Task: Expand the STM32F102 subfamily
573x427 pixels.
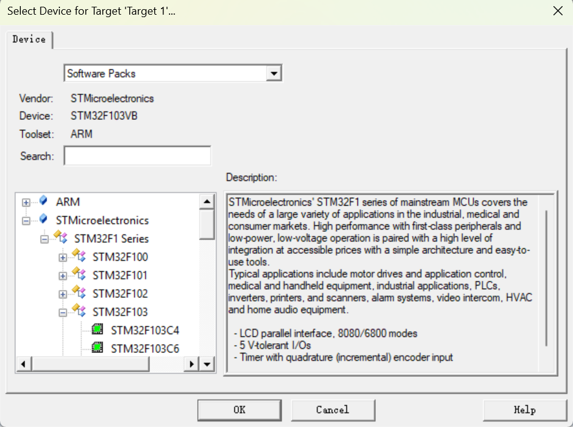Action: 63,294
